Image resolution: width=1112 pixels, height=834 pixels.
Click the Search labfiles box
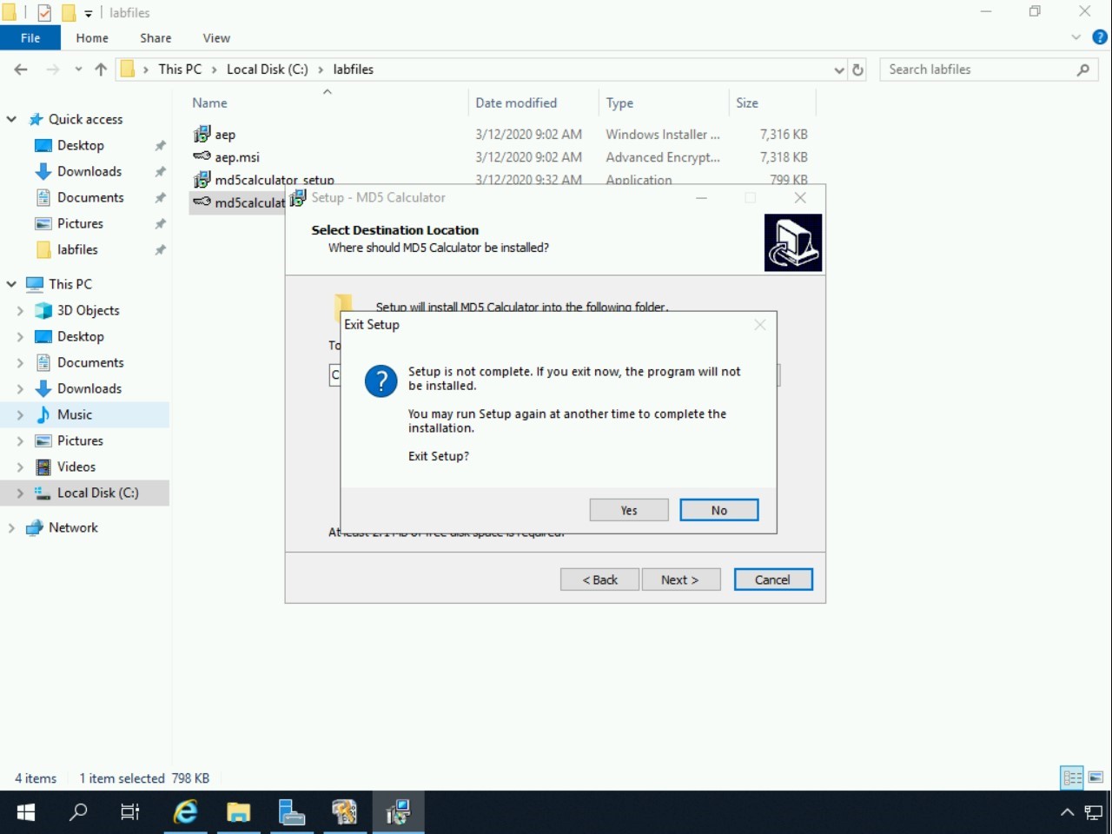pos(977,69)
